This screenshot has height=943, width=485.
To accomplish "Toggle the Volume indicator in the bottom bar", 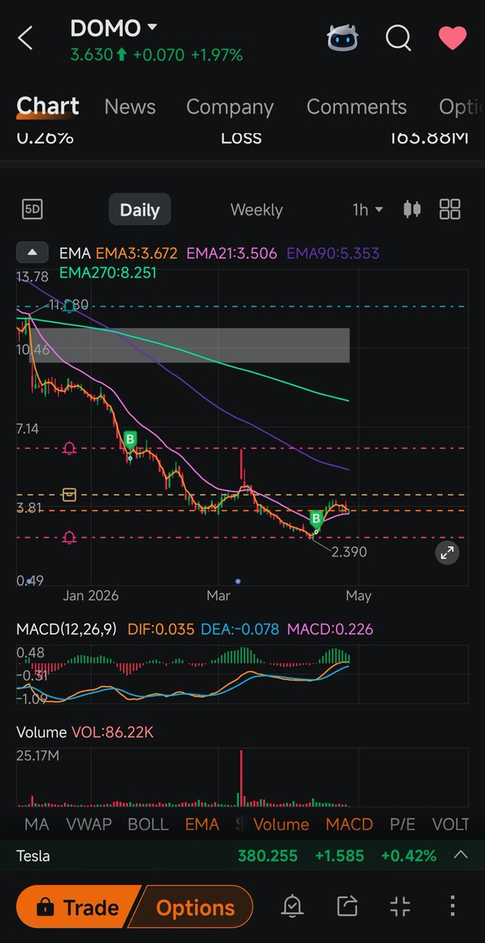I will click(x=281, y=824).
